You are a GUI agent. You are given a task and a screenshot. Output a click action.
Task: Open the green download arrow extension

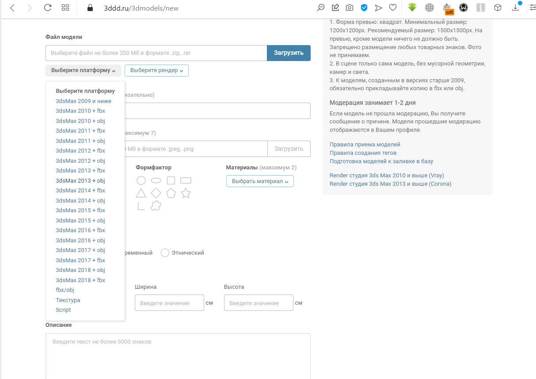(x=412, y=8)
